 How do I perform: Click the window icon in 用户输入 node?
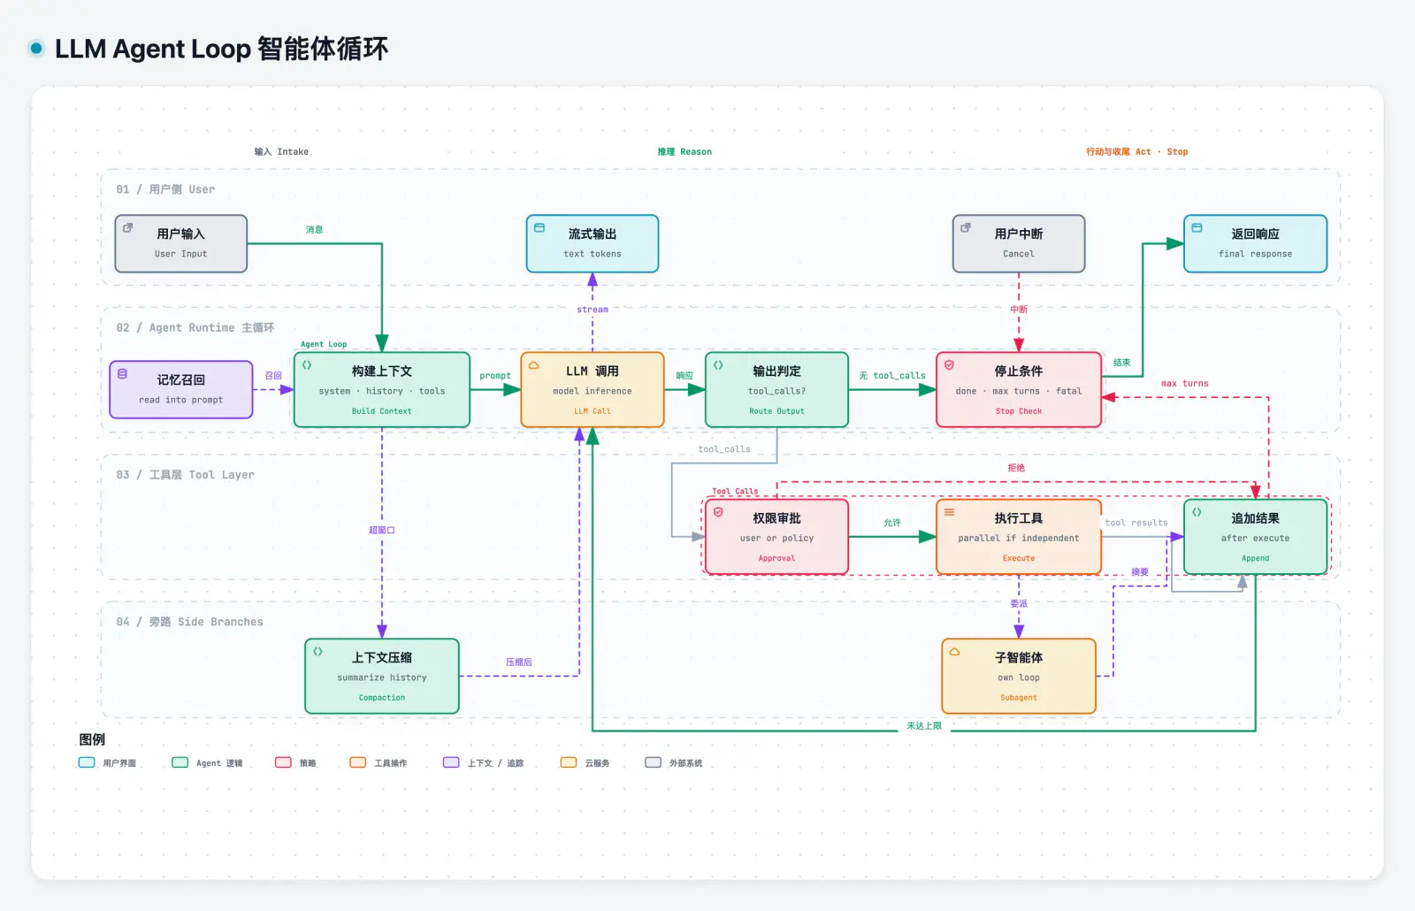click(127, 227)
